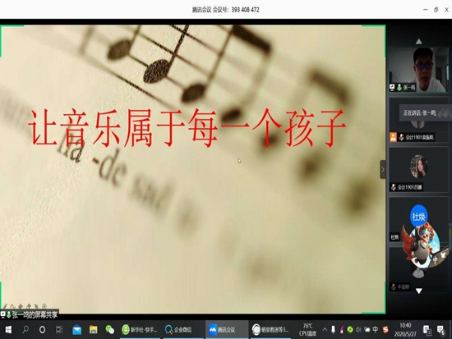Show hidden system tray icons
Viewport: 452px width, 339px height.
tap(325, 329)
